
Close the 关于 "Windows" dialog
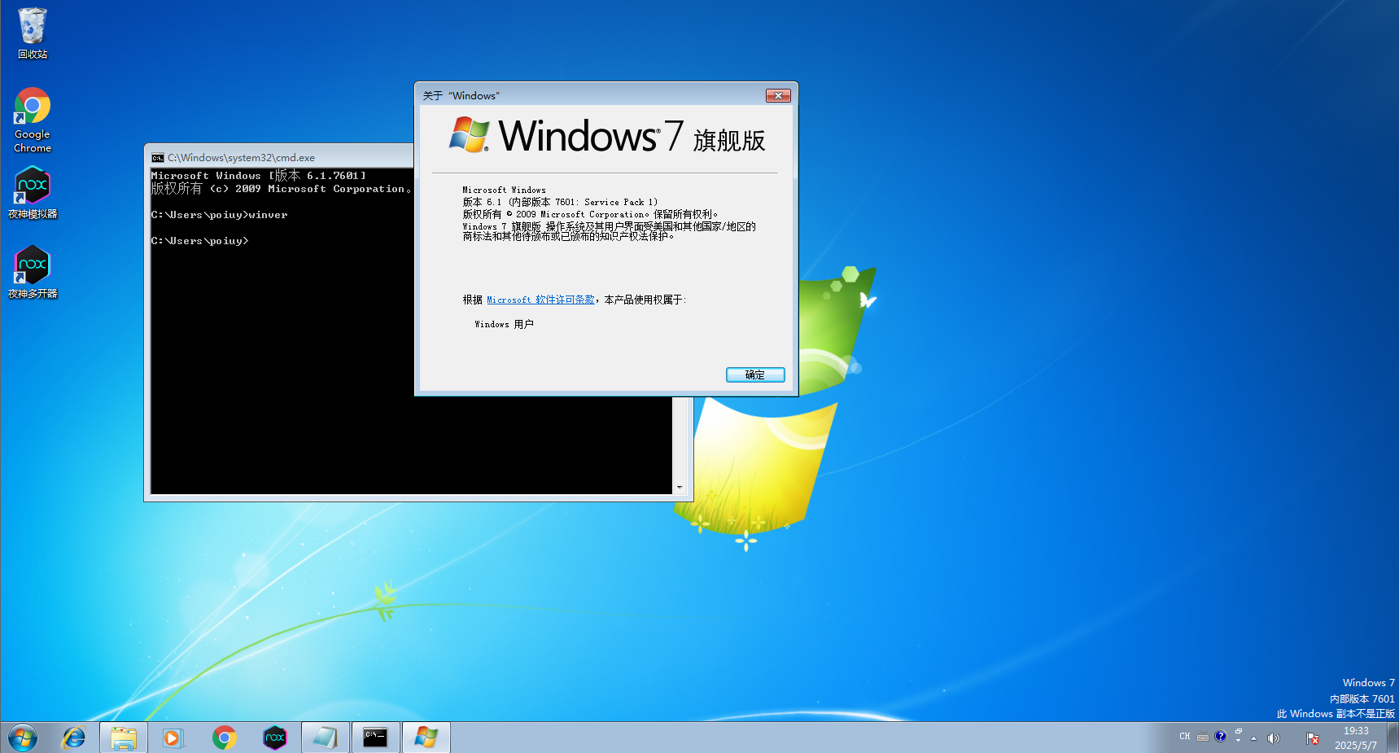point(779,96)
